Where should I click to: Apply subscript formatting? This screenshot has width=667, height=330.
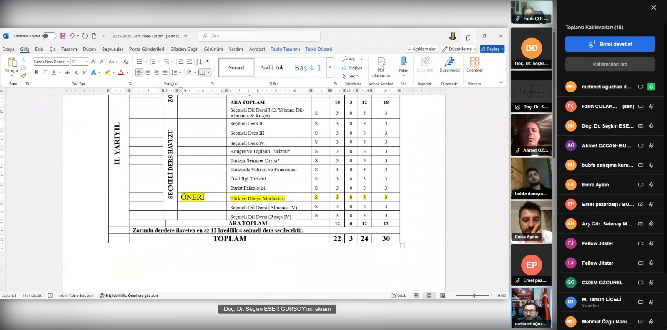click(x=76, y=72)
